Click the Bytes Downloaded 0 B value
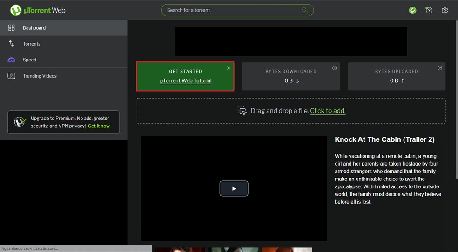 [x=292, y=81]
